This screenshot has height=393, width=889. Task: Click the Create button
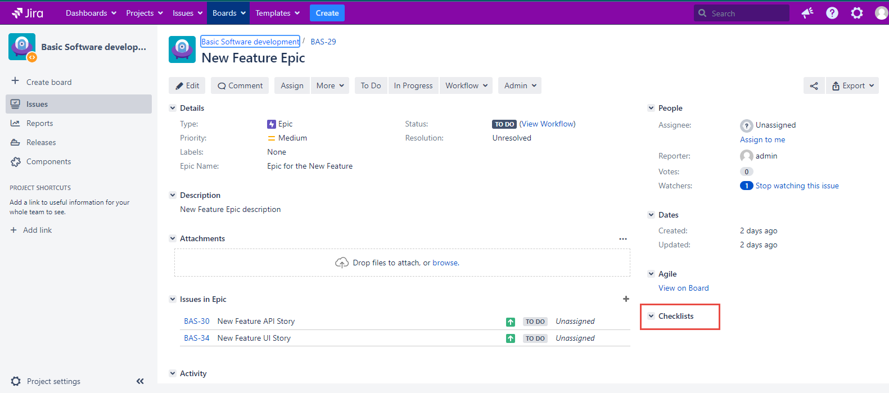click(327, 13)
